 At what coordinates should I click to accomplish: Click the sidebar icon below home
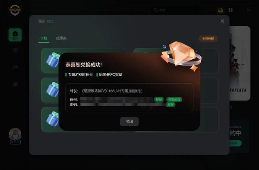[x=15, y=50]
